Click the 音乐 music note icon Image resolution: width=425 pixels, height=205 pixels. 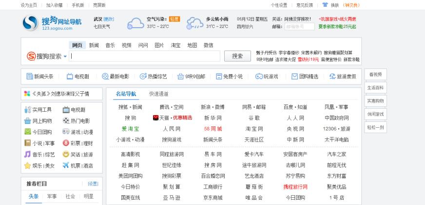[28, 154]
